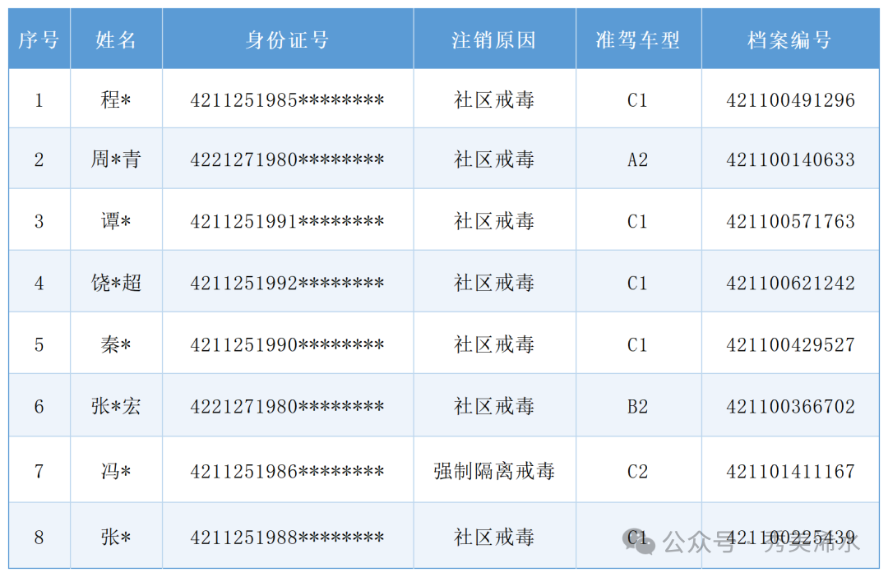Select the name cell 饶*超
The image size is (888, 577).
(116, 283)
